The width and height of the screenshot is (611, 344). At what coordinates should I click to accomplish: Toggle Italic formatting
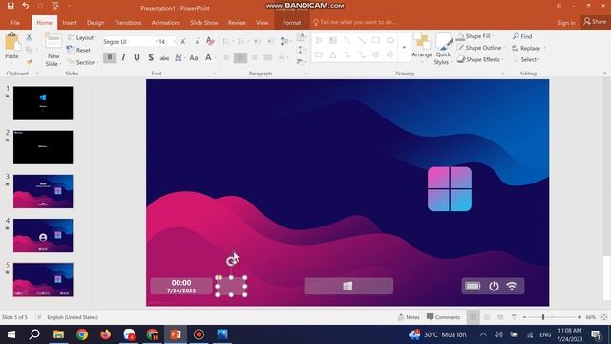pyautogui.click(x=123, y=57)
